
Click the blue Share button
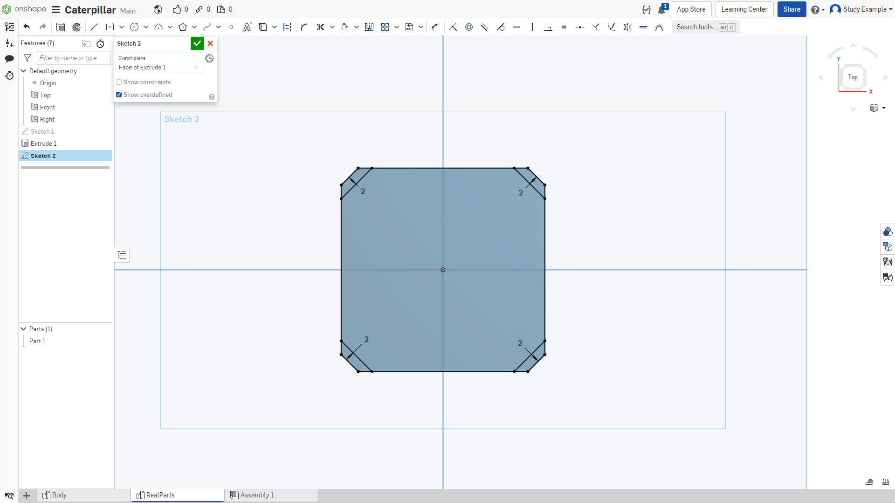tap(792, 9)
